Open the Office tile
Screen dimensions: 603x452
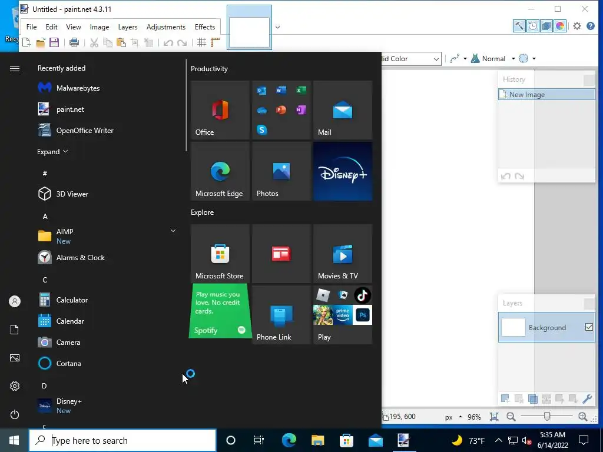(x=220, y=110)
